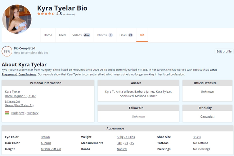Go to the Links tab
This screenshot has height=156, width=234.
click(x=126, y=35)
